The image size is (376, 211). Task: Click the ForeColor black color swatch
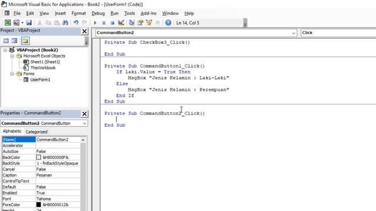click(x=39, y=205)
